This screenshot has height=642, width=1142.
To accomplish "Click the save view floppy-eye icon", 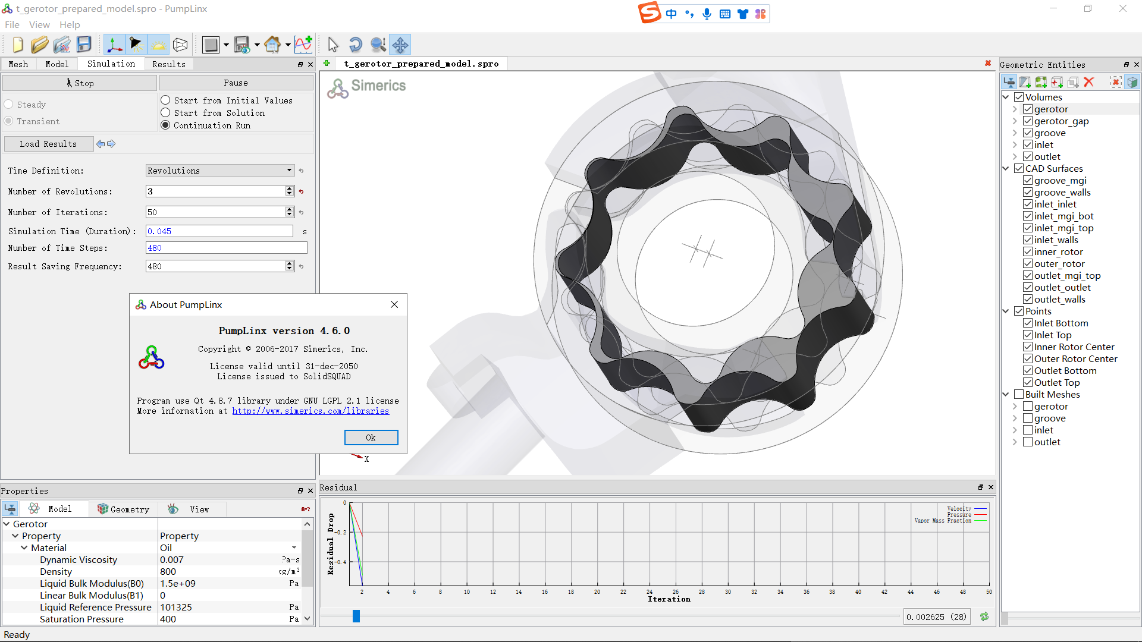I will [241, 45].
